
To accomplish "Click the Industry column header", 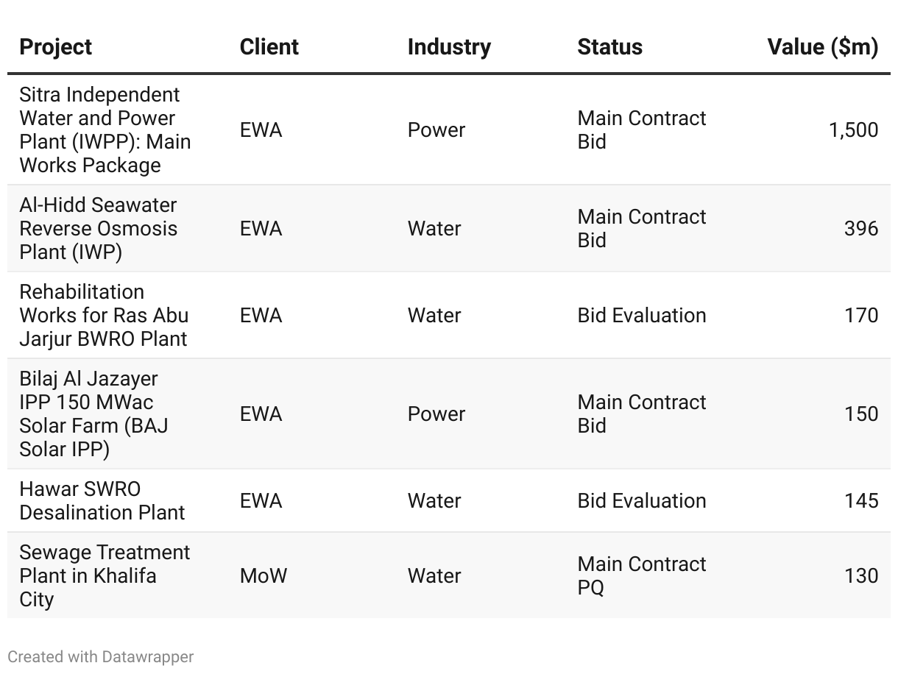I will [449, 47].
